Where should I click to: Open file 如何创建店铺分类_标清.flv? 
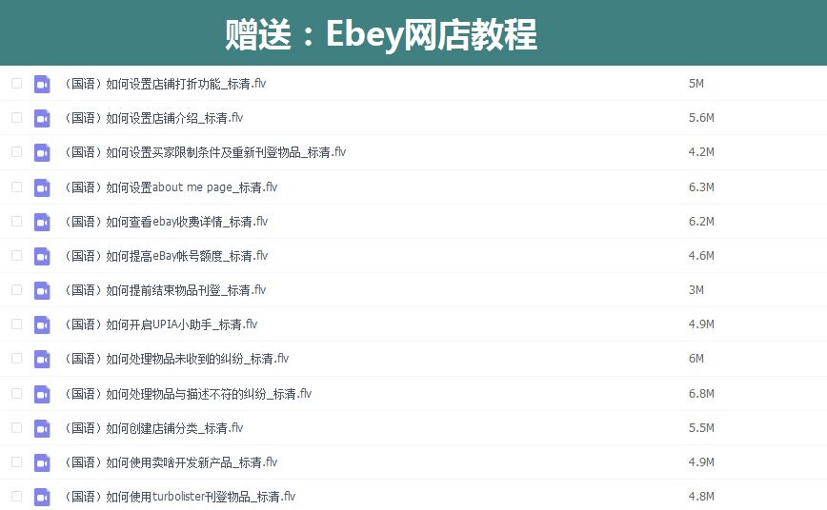(x=153, y=428)
